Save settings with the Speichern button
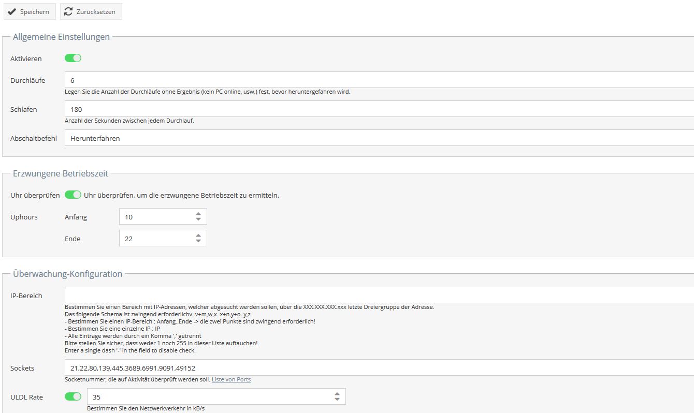The height and width of the screenshot is (413, 694). (30, 12)
